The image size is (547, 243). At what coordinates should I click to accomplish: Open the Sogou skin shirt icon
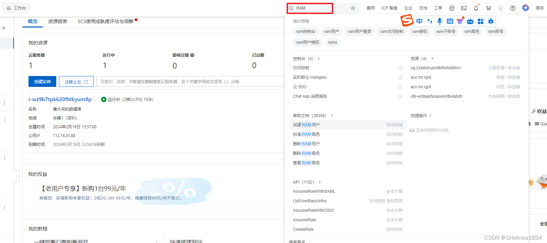(460, 21)
